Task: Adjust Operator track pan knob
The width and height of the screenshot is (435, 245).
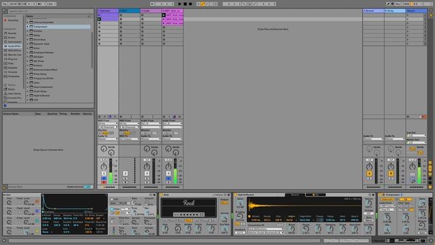Action: click(104, 166)
